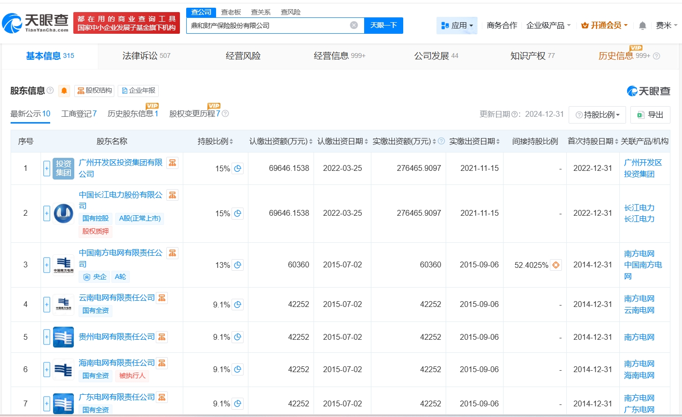Open the 贵州电网有限责任公司 link
This screenshot has width=682, height=417.
pyautogui.click(x=117, y=337)
